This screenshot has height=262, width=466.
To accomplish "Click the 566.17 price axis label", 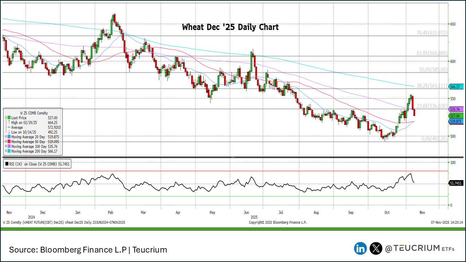I will click(456, 87).
